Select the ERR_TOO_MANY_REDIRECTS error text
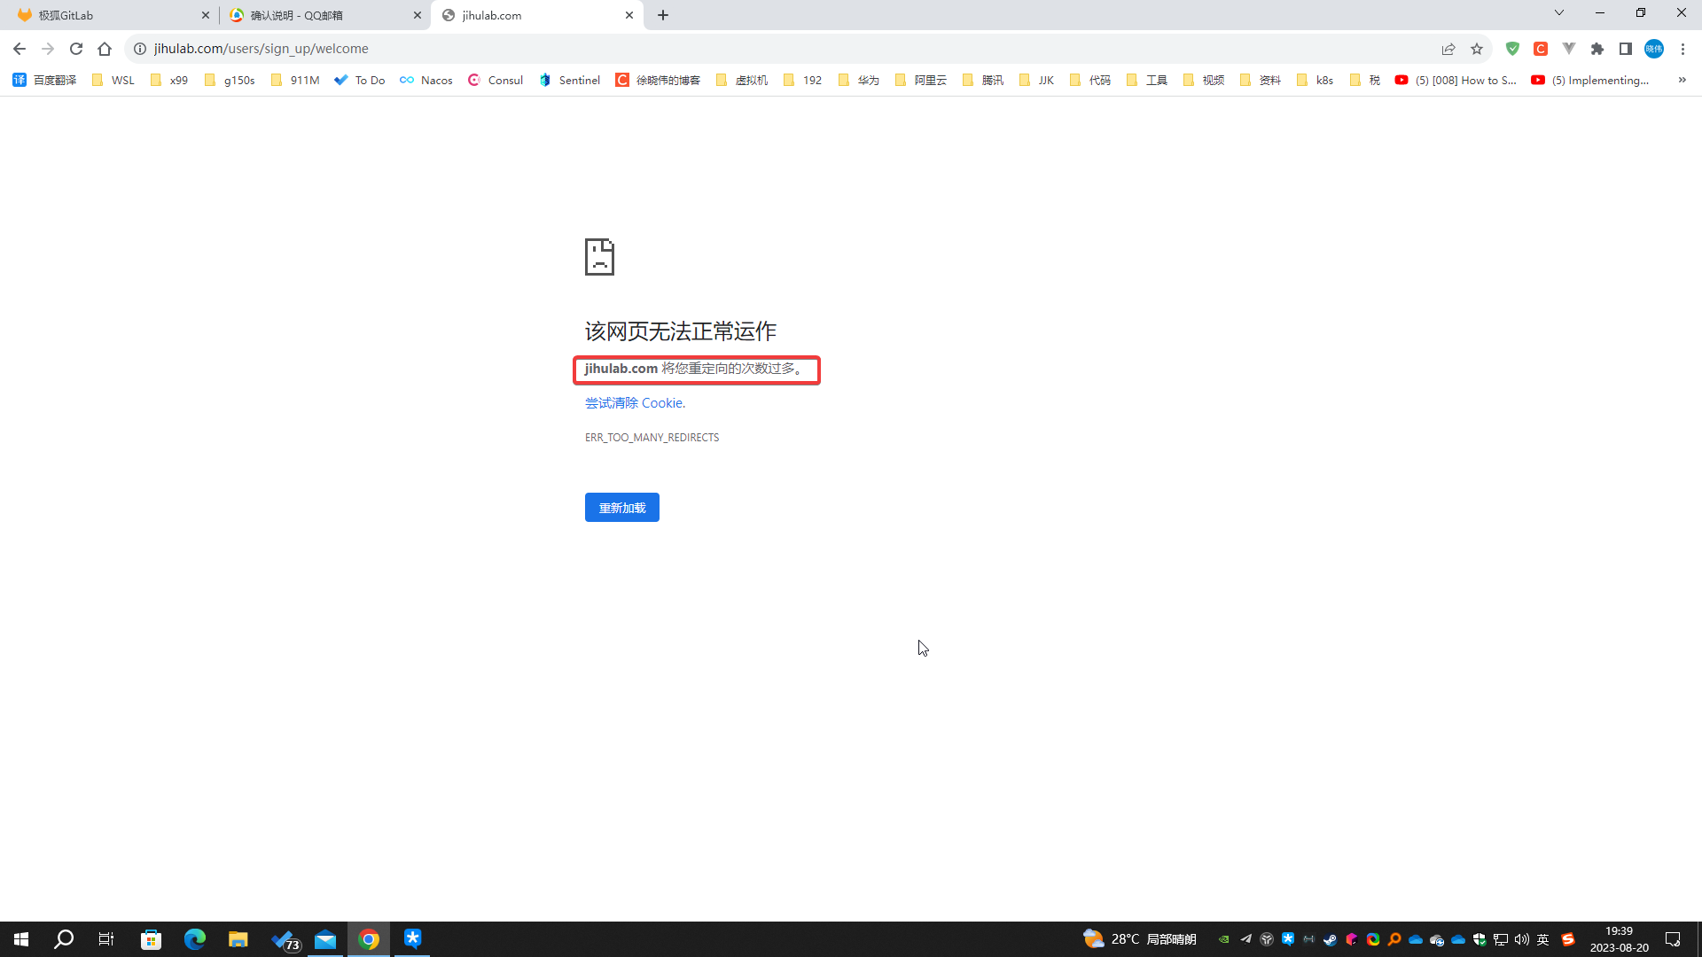The width and height of the screenshot is (1702, 957). click(652, 438)
